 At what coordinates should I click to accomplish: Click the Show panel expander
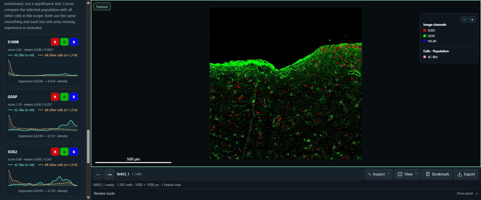pos(467,193)
